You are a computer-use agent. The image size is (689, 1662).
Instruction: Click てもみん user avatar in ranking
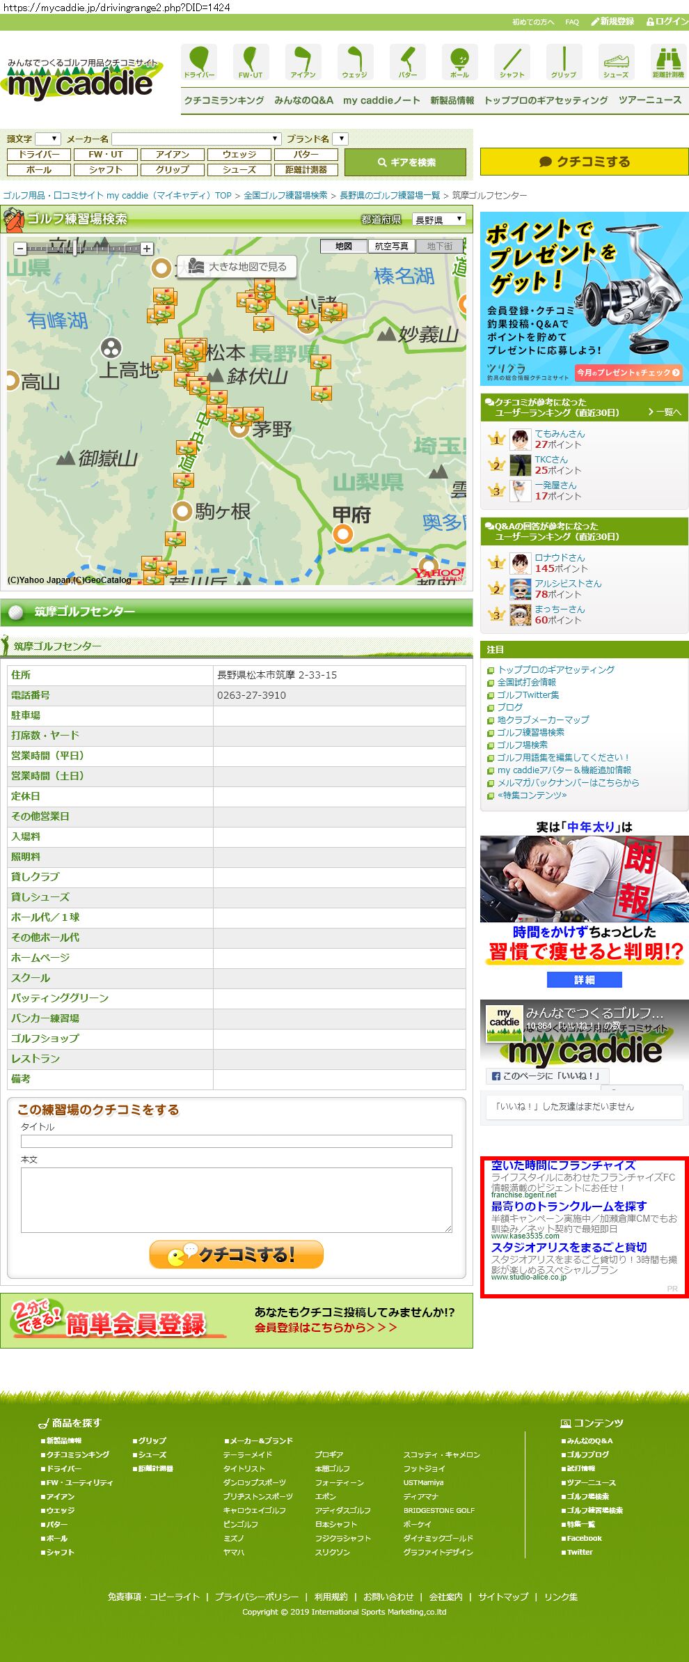pyautogui.click(x=520, y=440)
